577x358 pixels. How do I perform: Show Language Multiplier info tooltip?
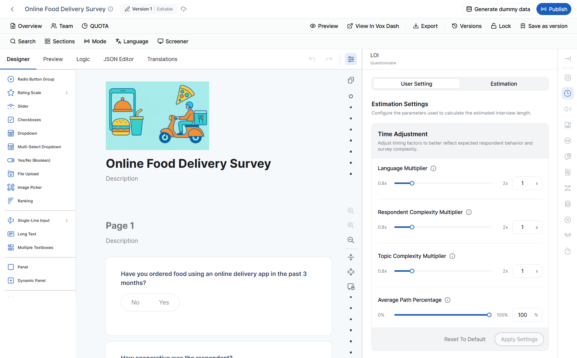pyautogui.click(x=433, y=168)
